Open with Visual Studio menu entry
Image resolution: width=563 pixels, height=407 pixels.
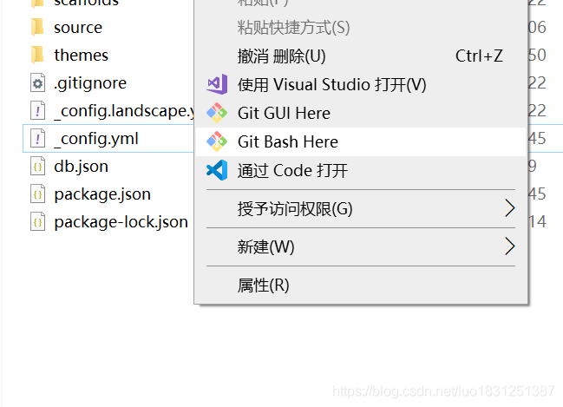(x=361, y=85)
